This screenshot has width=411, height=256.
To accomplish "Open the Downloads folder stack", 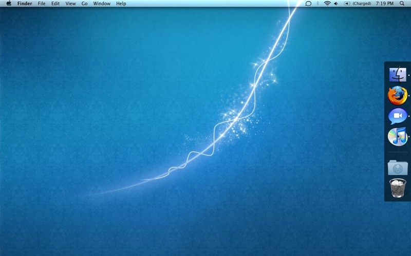I will (x=397, y=167).
